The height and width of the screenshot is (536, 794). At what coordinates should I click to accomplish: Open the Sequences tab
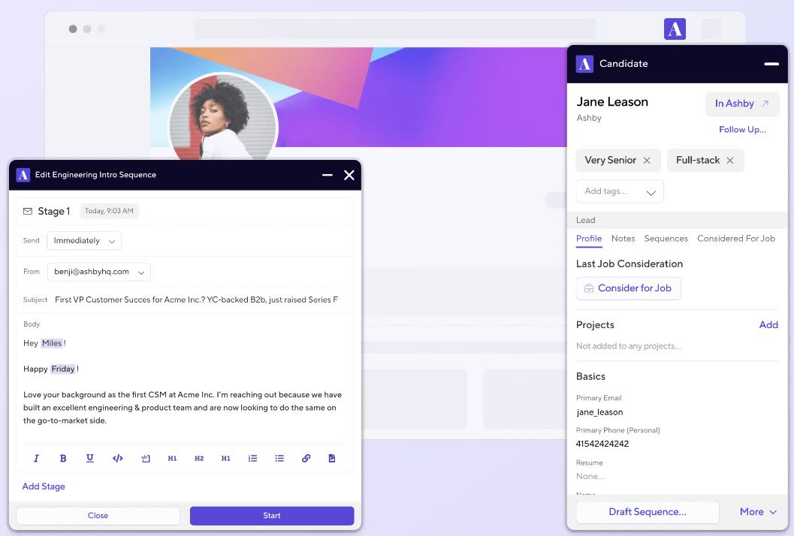coord(666,239)
